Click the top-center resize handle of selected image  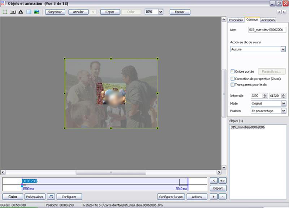tap(111, 59)
